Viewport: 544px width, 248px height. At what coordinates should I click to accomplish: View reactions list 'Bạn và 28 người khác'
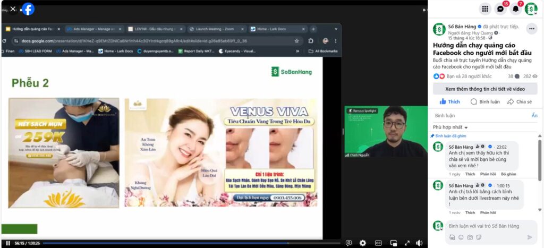point(469,76)
